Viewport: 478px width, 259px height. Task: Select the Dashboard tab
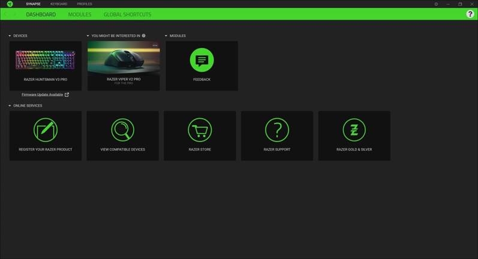point(41,14)
